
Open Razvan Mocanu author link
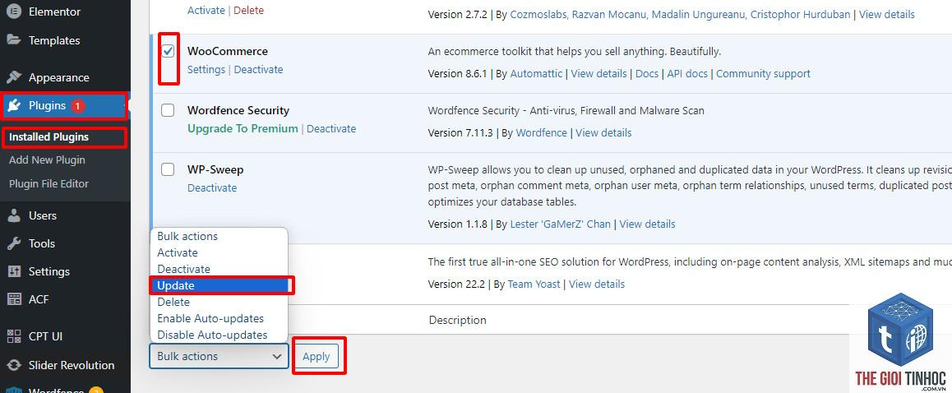click(608, 14)
